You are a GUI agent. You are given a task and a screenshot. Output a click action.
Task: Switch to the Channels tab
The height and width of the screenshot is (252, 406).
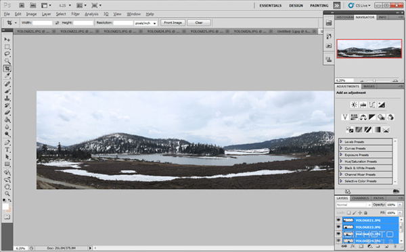(x=361, y=198)
